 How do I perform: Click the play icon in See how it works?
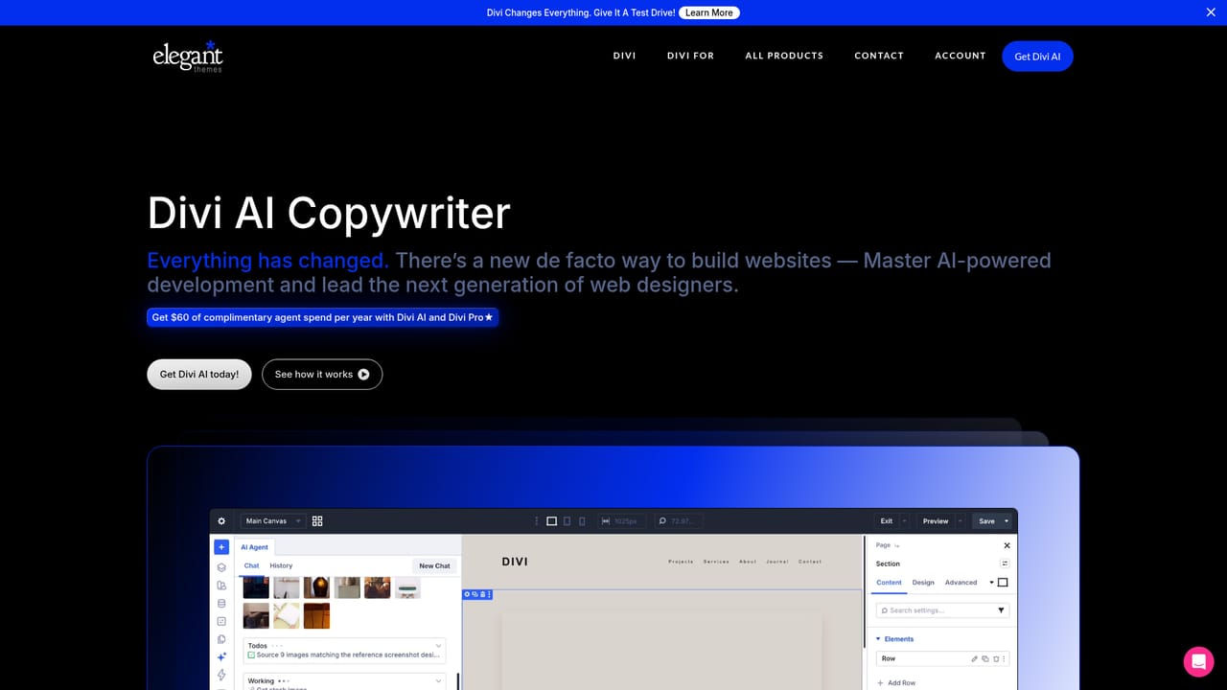pos(363,374)
